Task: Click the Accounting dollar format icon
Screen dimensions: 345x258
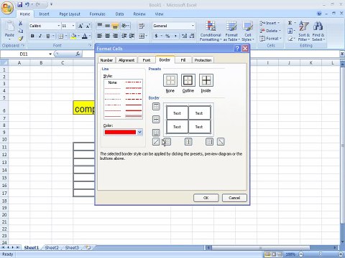Action: tap(156, 36)
